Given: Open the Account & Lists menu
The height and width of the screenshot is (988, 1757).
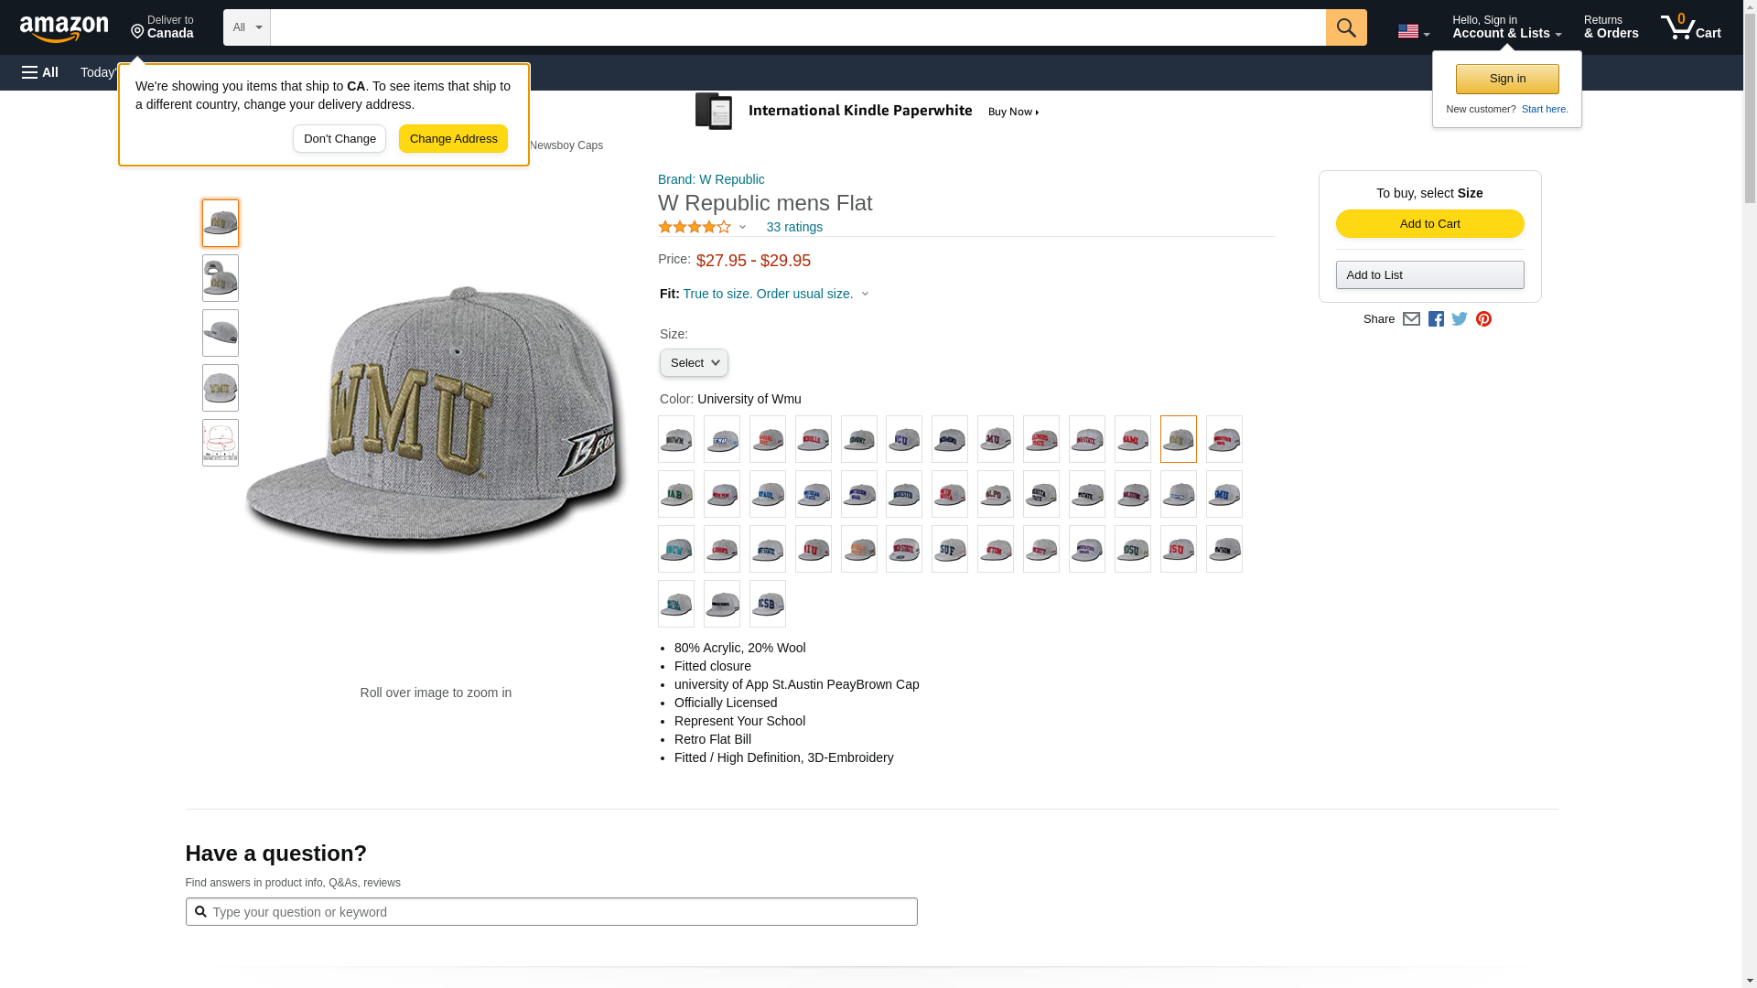Looking at the screenshot, I should [x=1506, y=27].
